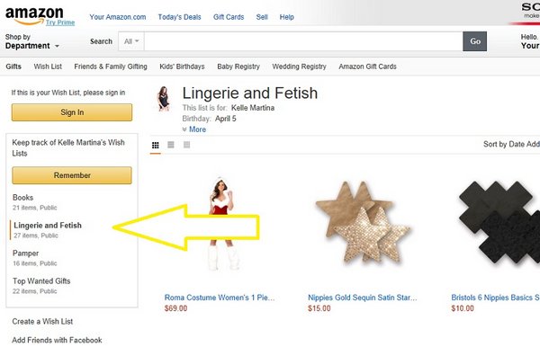Switch to list view icon

(171, 145)
